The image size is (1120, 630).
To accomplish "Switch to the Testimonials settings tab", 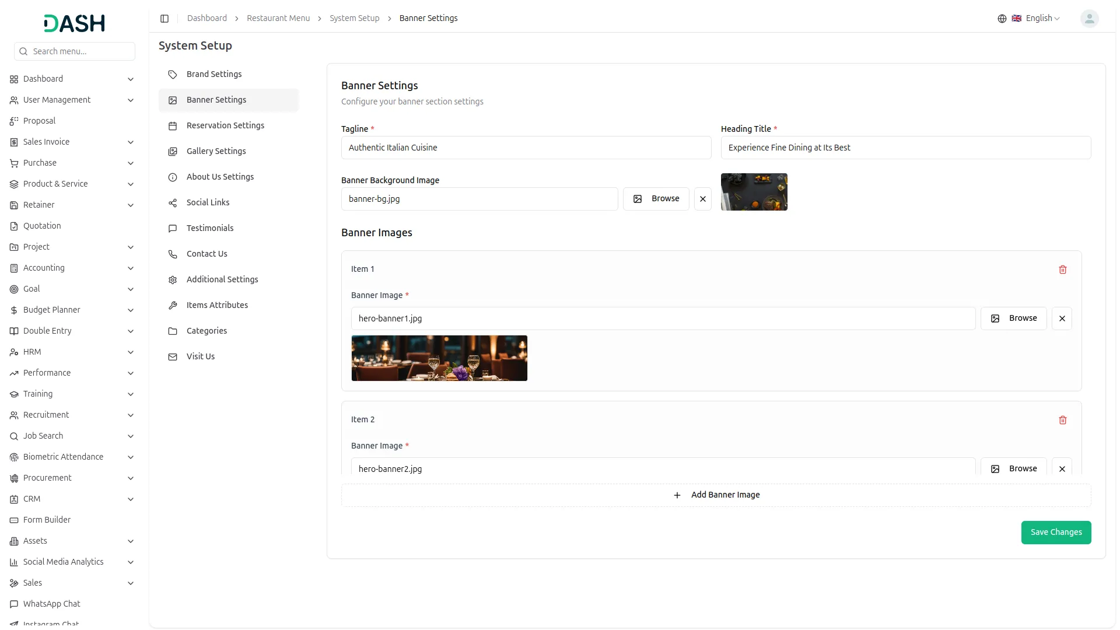I will coord(209,228).
